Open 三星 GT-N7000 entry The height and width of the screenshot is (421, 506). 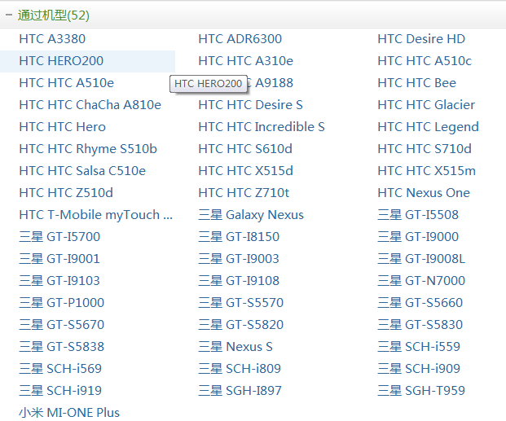click(x=421, y=280)
